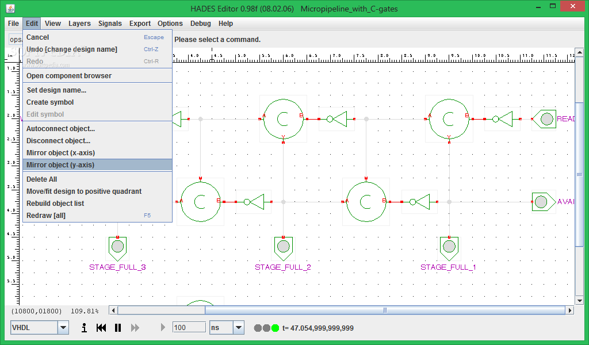
Task: Click vertical scrollbar up arrow
Action: (x=579, y=52)
